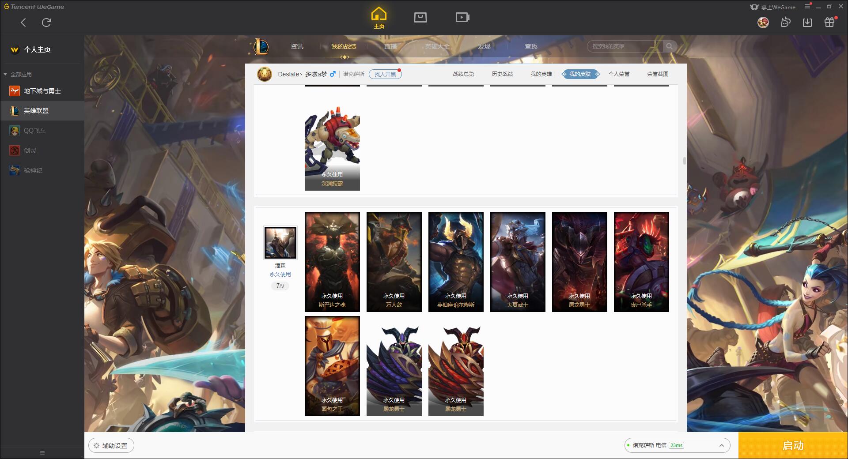
Task: Collapse the 全部应用 section
Action: (x=5, y=74)
